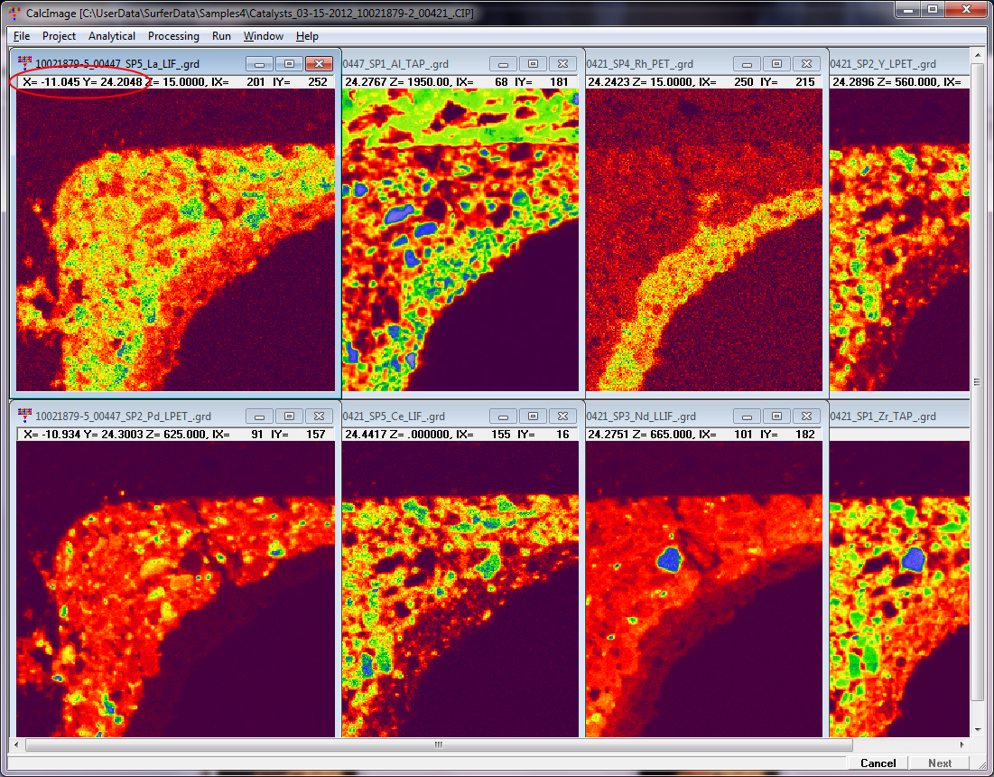
Task: Open the Window menu
Action: (263, 36)
